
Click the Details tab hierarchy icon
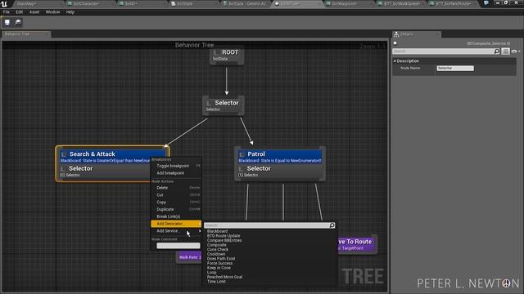click(396, 34)
